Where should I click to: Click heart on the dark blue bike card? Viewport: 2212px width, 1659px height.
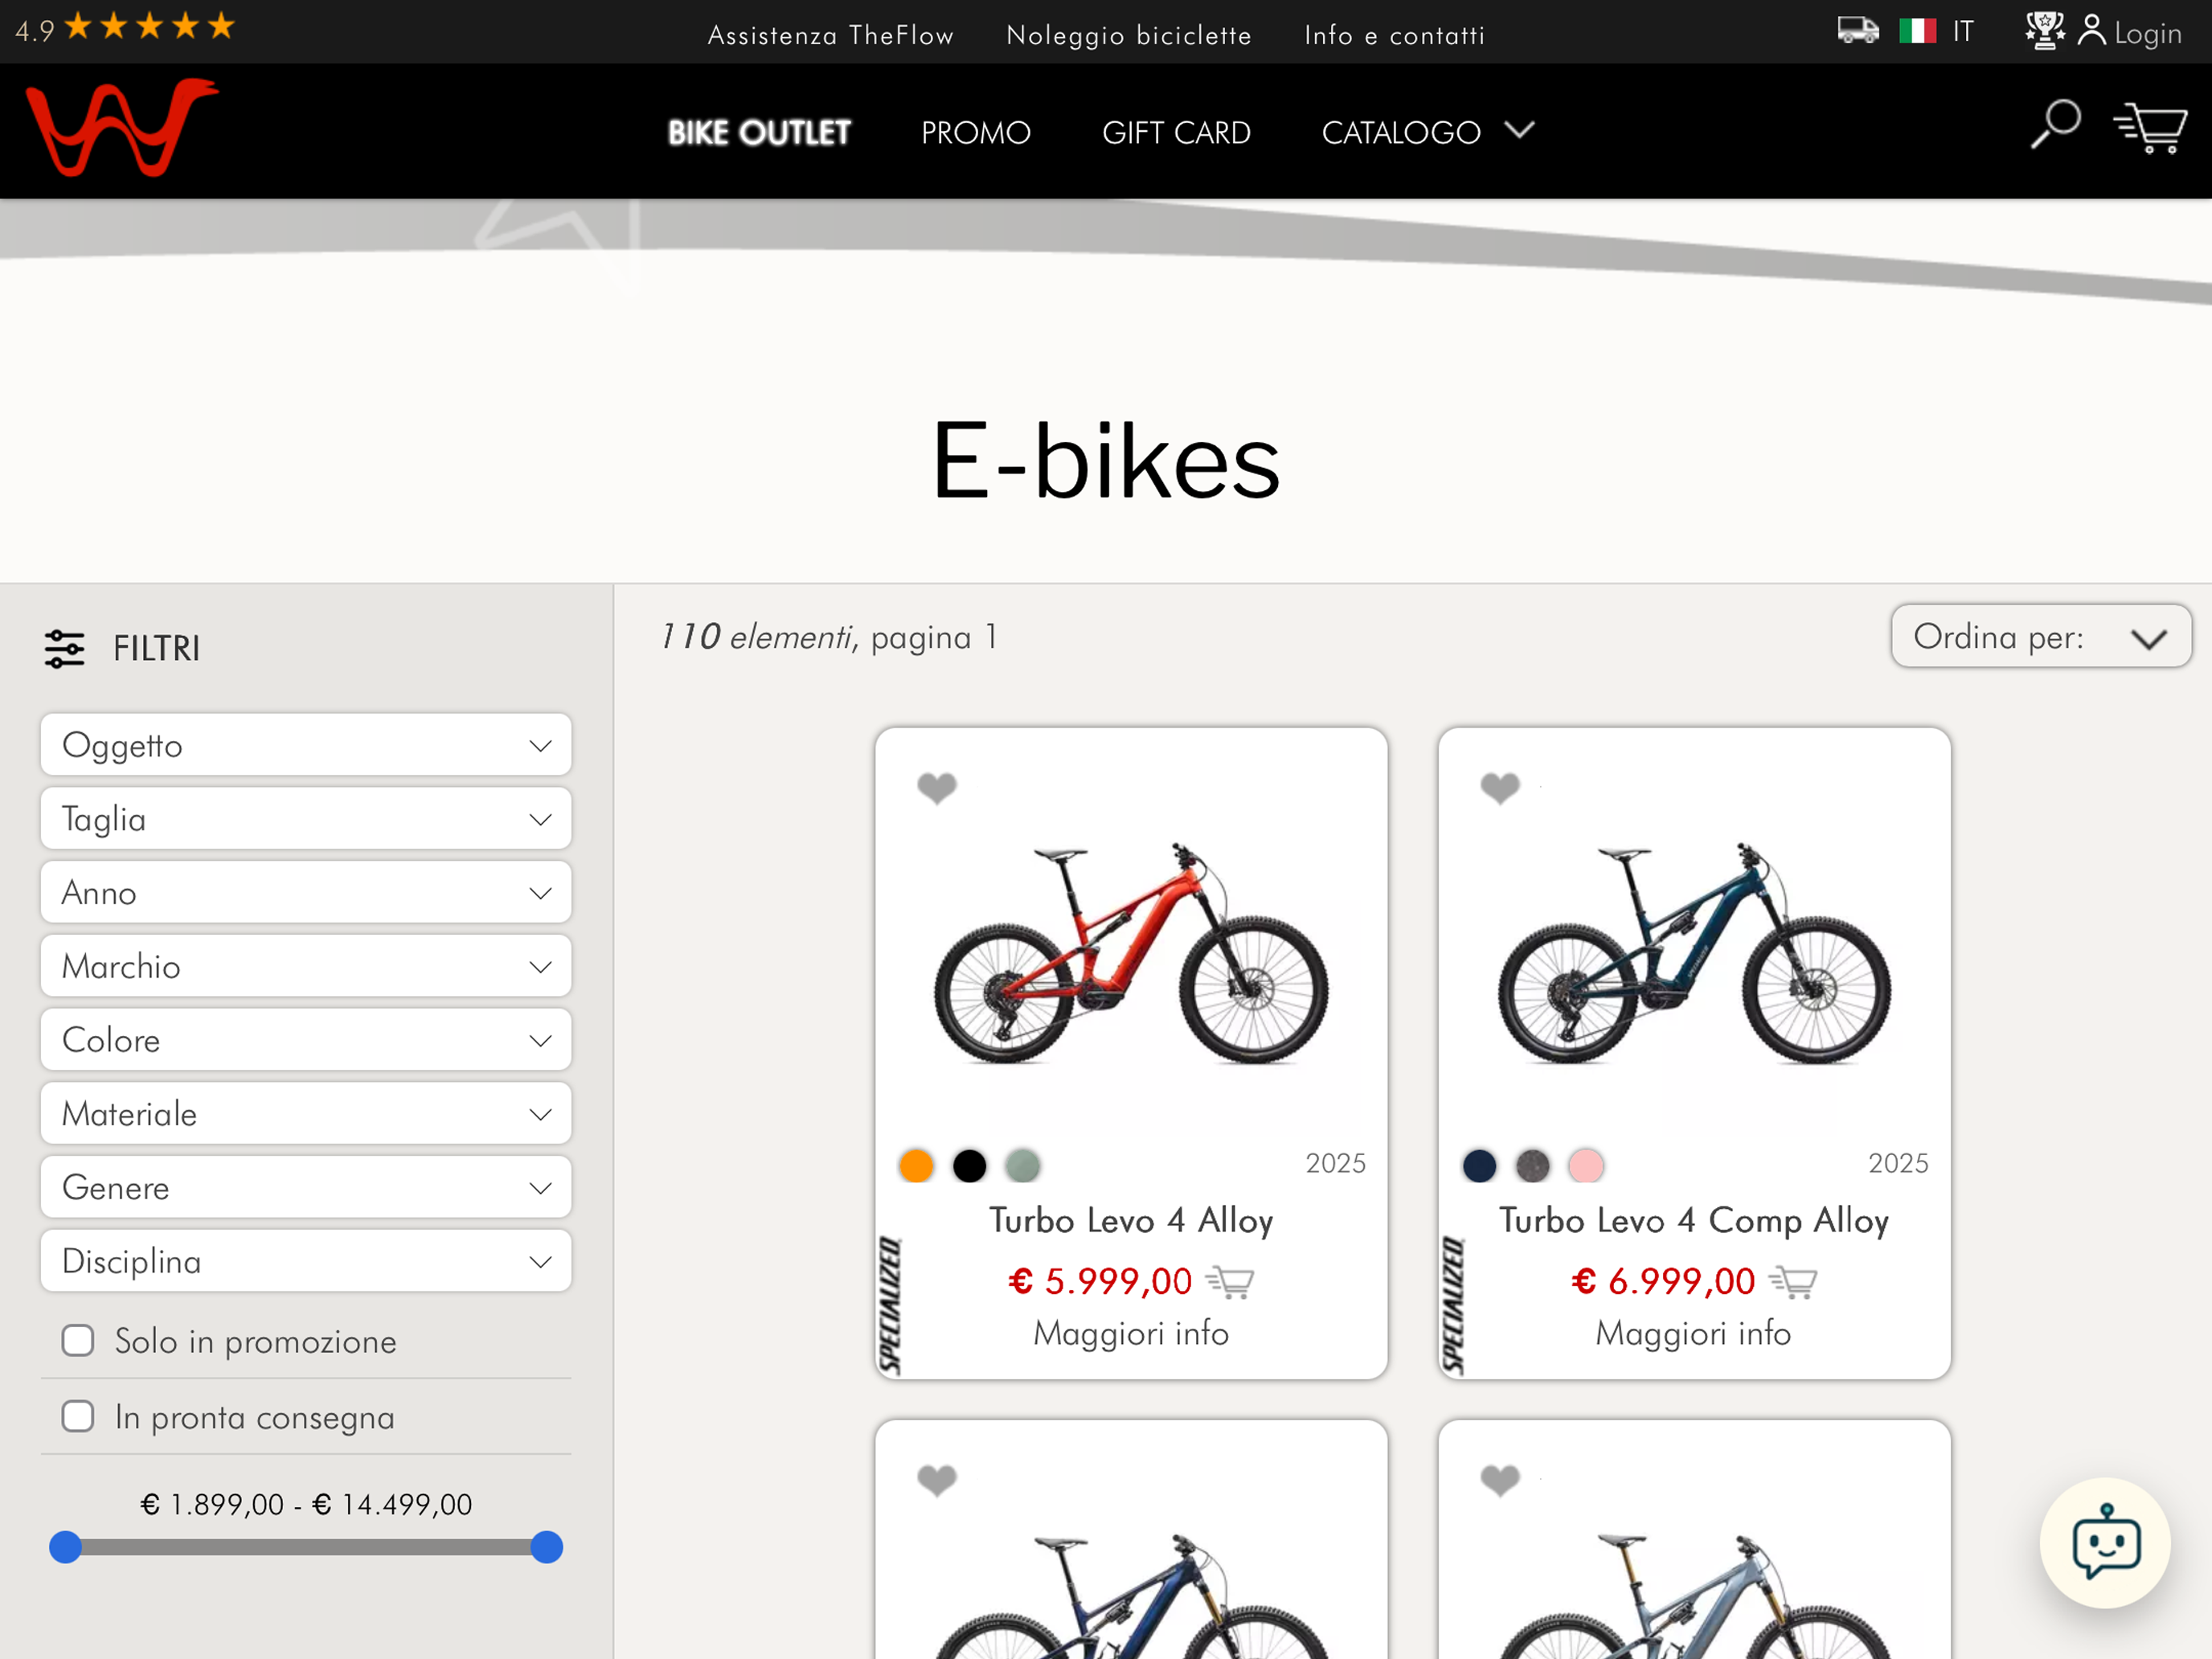click(x=937, y=1479)
